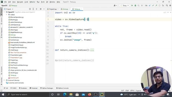
Task: Expand External Libraries node
Action: [4, 80]
